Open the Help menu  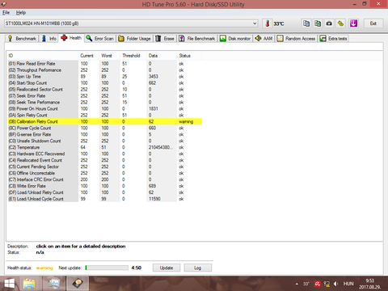click(x=21, y=13)
